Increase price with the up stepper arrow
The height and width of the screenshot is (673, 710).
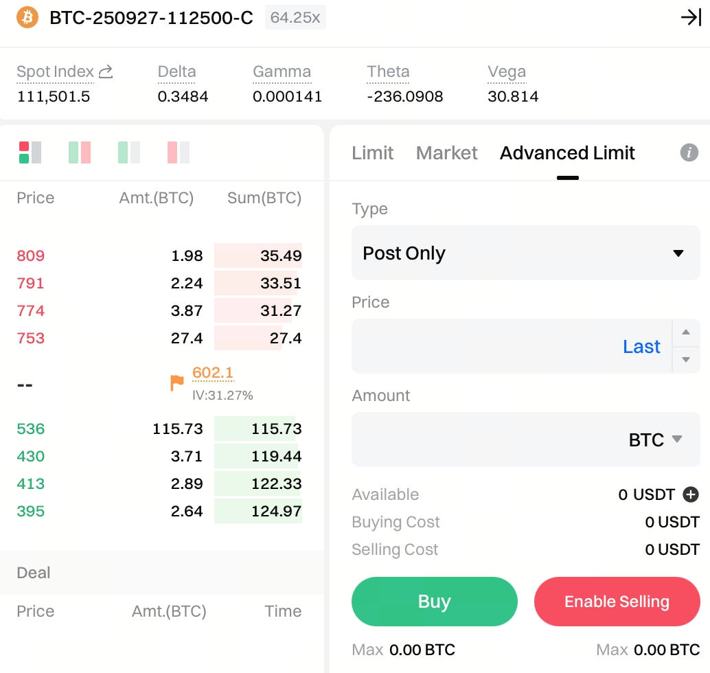point(685,333)
